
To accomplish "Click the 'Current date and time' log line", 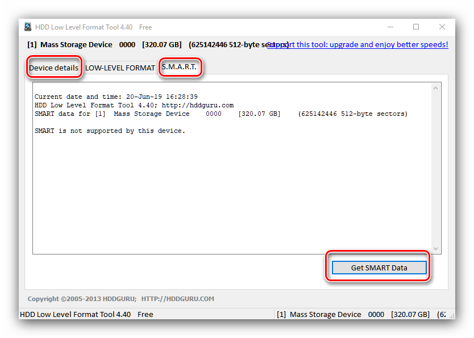I will point(116,97).
